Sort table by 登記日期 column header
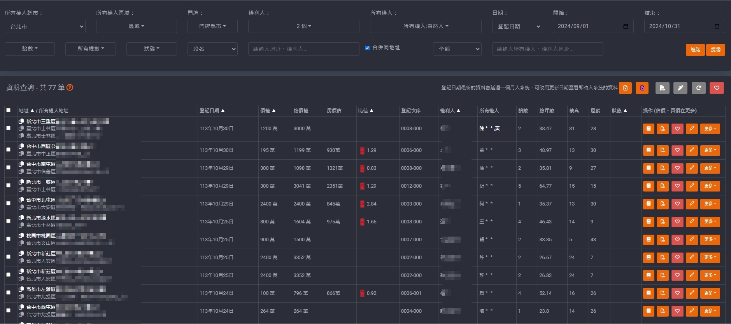Screen dimensions: 731x324 (212, 111)
